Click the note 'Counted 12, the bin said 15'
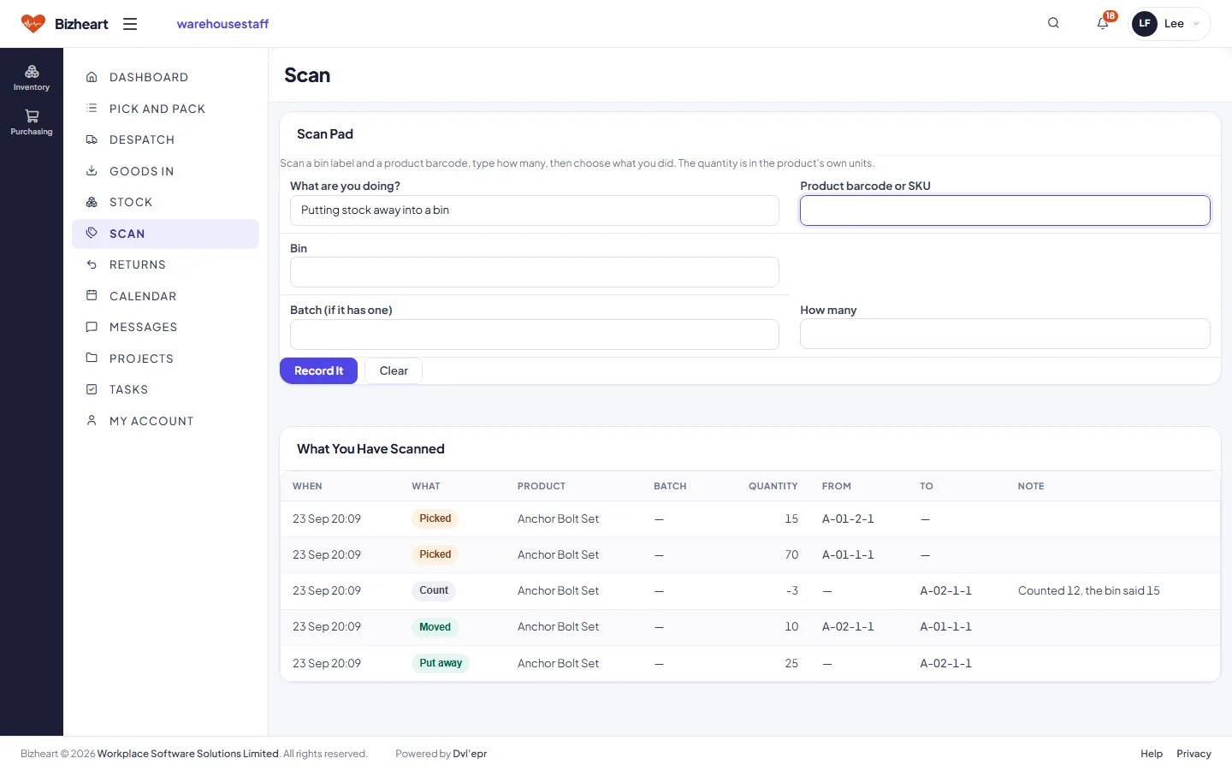 (1089, 590)
